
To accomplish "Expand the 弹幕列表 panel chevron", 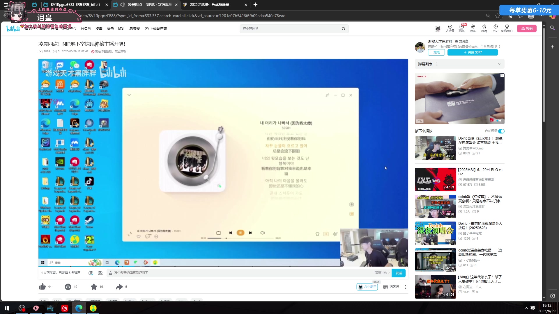I will point(499,64).
